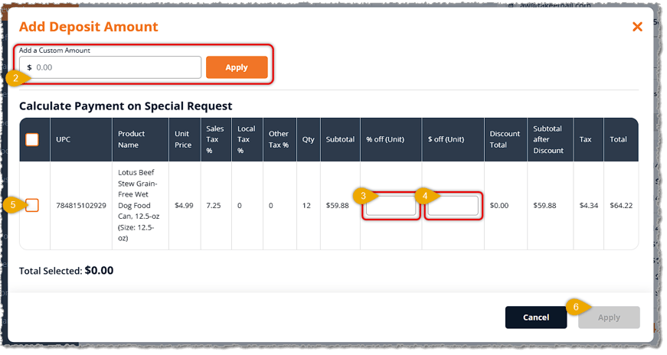Click the Sales Tax % column header
The height and width of the screenshot is (355, 667).
pyautogui.click(x=215, y=139)
